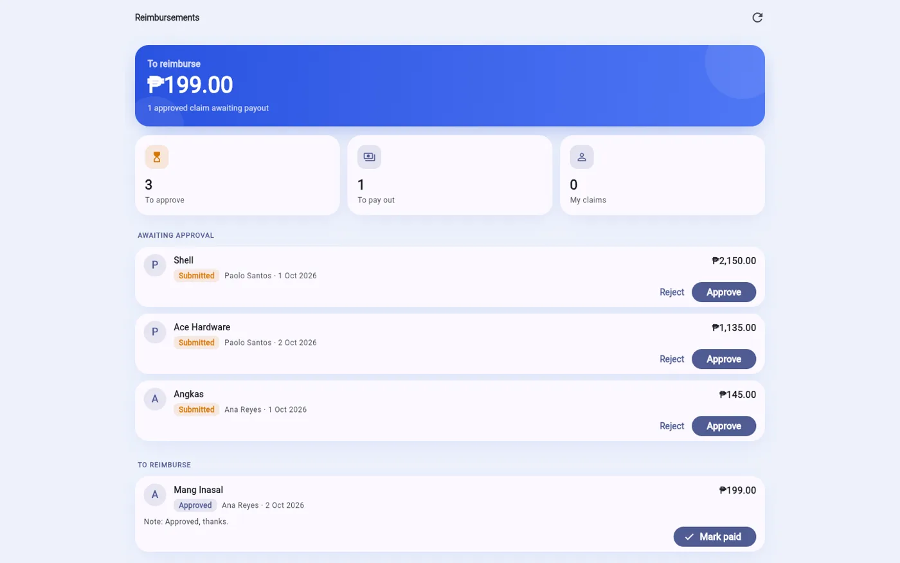Click the refresh icon beside Reimbursements

pos(757,17)
